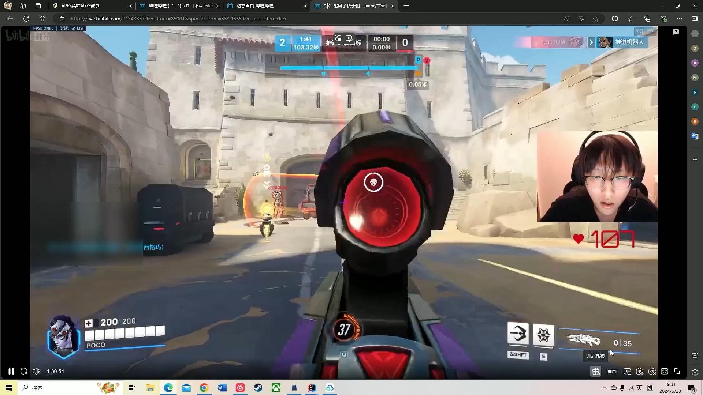This screenshot has height=395, width=703.
Task: Reload the current page
Action: (26, 19)
